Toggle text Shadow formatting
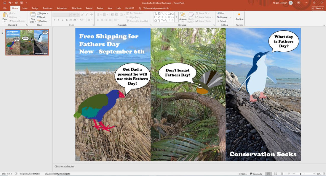The image size is (326, 176). pyautogui.click(x=66, y=20)
